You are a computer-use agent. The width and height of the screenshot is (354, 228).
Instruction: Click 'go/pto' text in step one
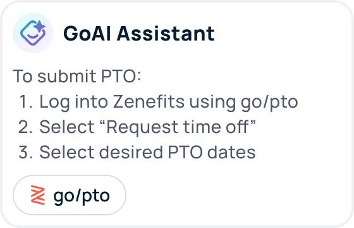[x=269, y=102]
